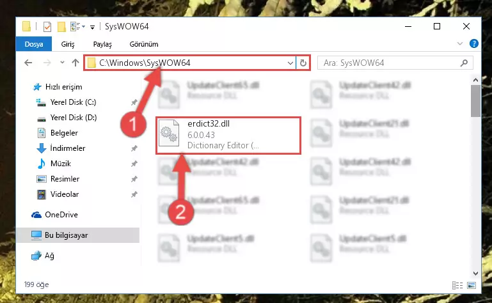
Task: Select OneDrive in the navigation pane
Action: tap(61, 215)
